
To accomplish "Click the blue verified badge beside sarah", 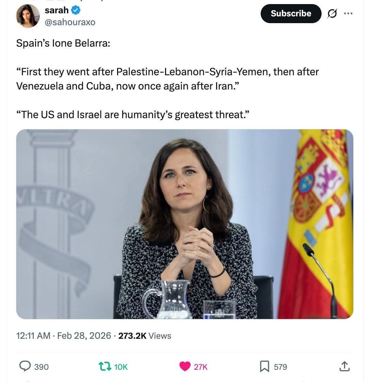I will (x=76, y=10).
